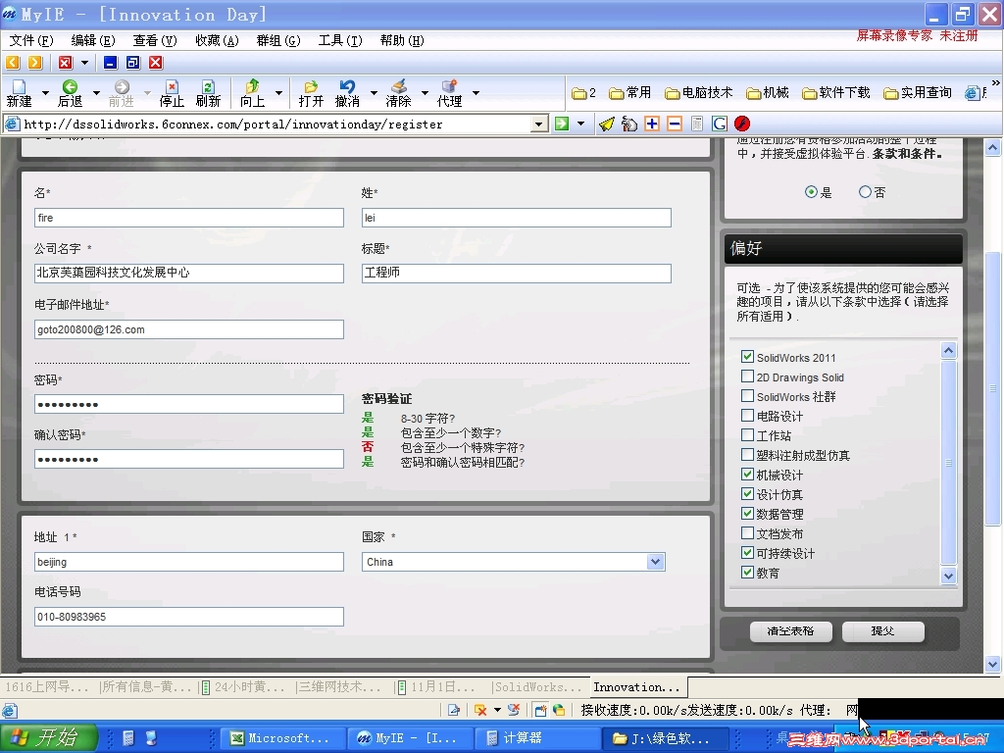Click the previous-tab orange left arrow icon
1004x753 pixels.
(x=13, y=62)
